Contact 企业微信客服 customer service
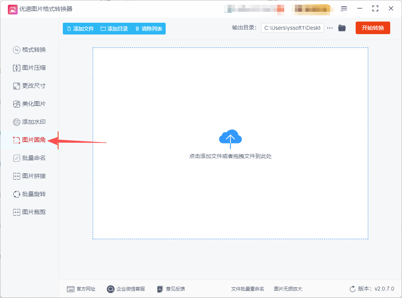 point(126,289)
